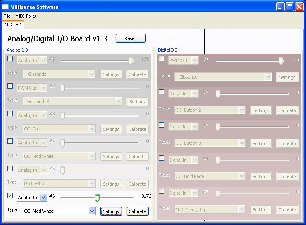306x225 pixels.
Task: Open the MIDI Start/Stop type dropdown
Action: 210,209
